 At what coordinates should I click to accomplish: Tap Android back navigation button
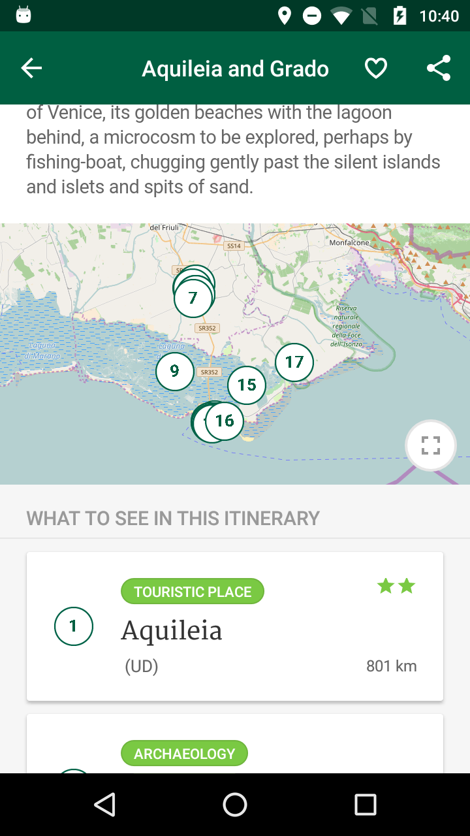104,805
